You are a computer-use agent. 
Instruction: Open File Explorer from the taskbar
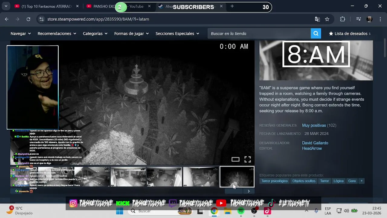click(227, 211)
